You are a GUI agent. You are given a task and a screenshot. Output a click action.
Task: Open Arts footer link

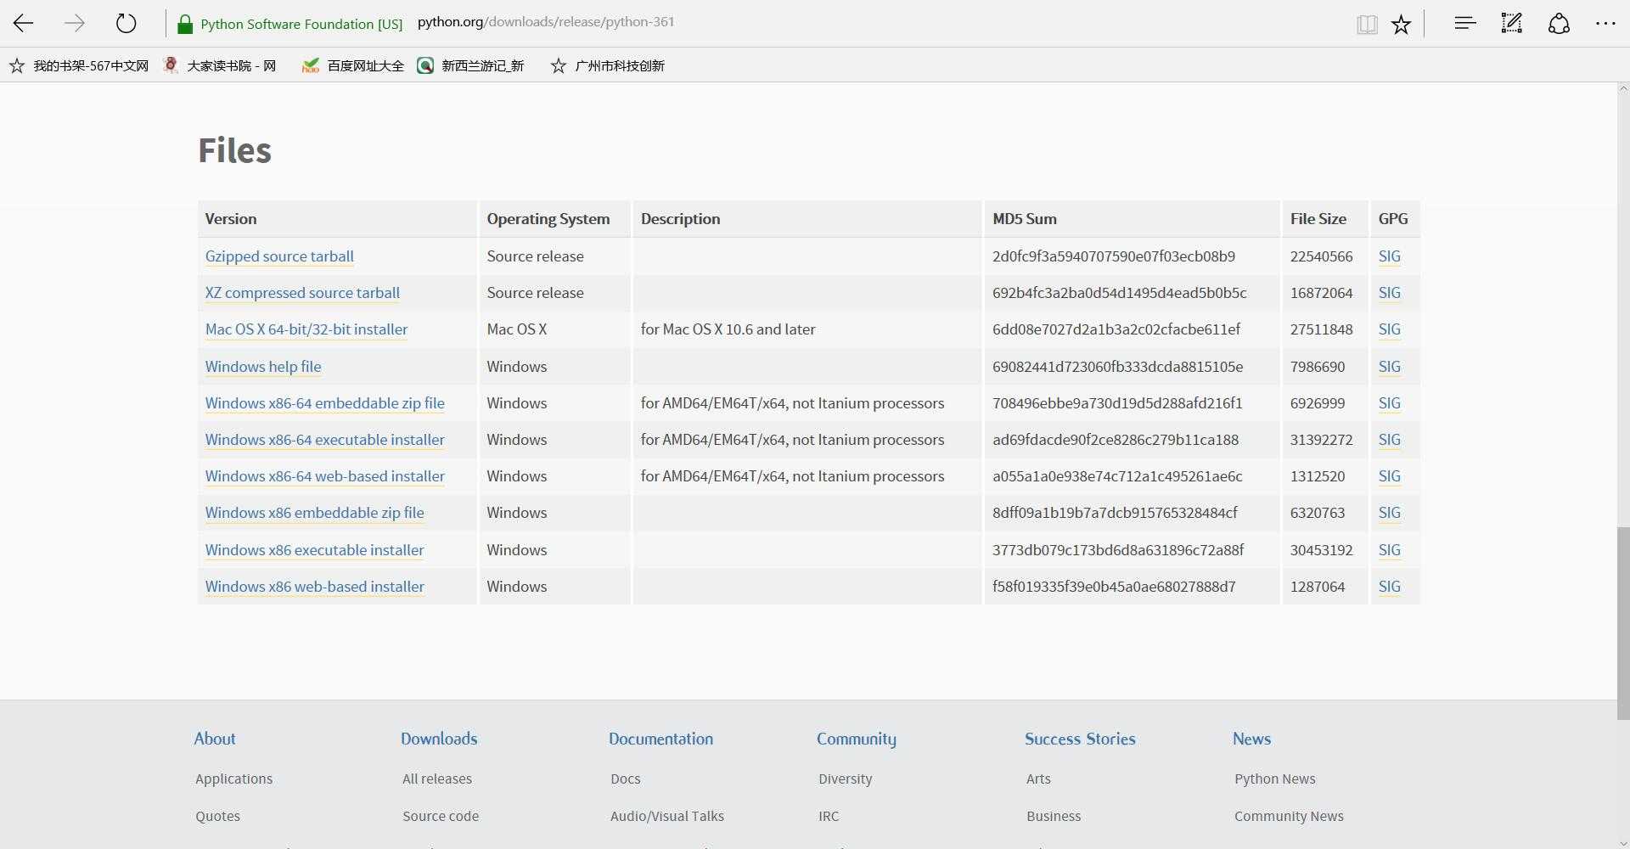click(1038, 779)
